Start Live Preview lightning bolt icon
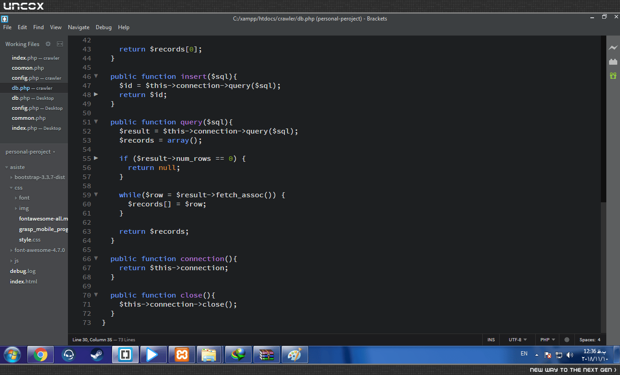Image resolution: width=620 pixels, height=375 pixels. point(613,48)
